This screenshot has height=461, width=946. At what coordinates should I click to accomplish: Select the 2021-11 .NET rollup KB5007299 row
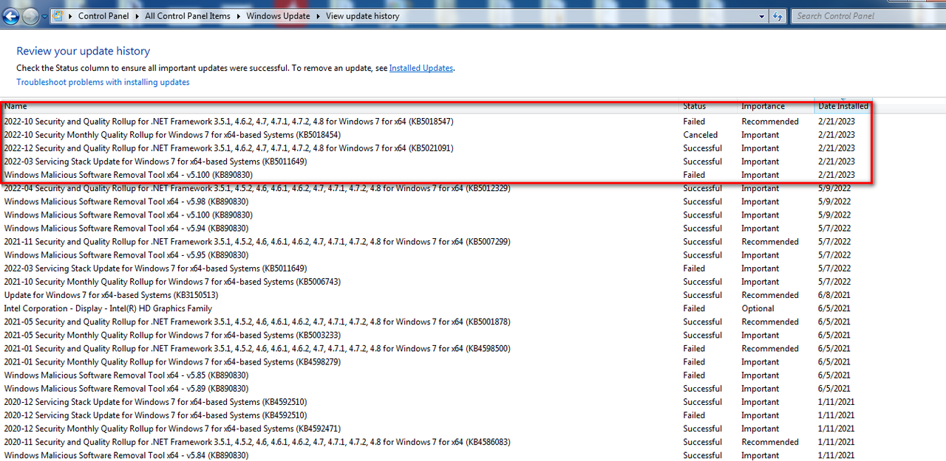pos(436,242)
